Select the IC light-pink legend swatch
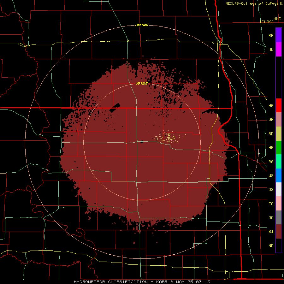Viewport: 284px width, 284px height. pos(279,204)
